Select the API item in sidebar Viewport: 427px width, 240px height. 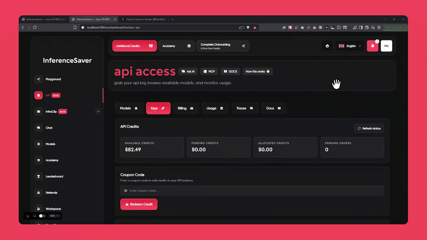[x=47, y=95]
